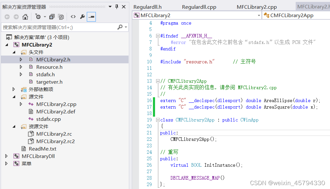The width and height of the screenshot is (330, 189).
Task: Select MFCLibrary2.h in the tree
Action: [x=53, y=60]
